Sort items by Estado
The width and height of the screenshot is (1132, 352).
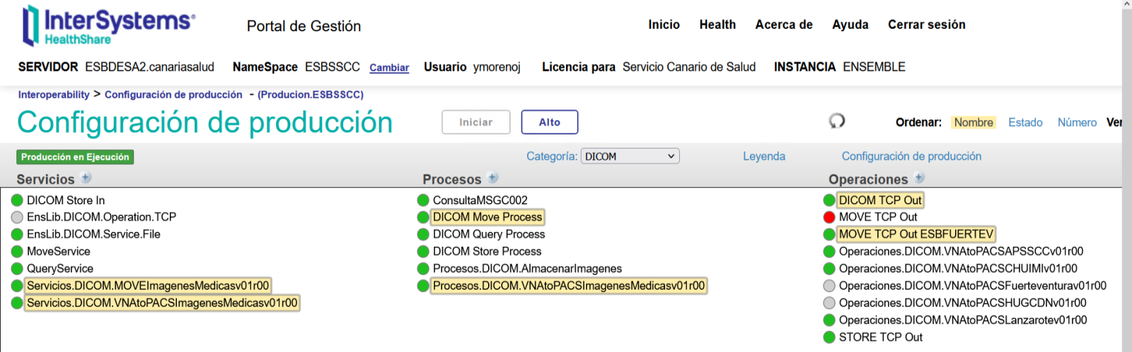(1025, 122)
